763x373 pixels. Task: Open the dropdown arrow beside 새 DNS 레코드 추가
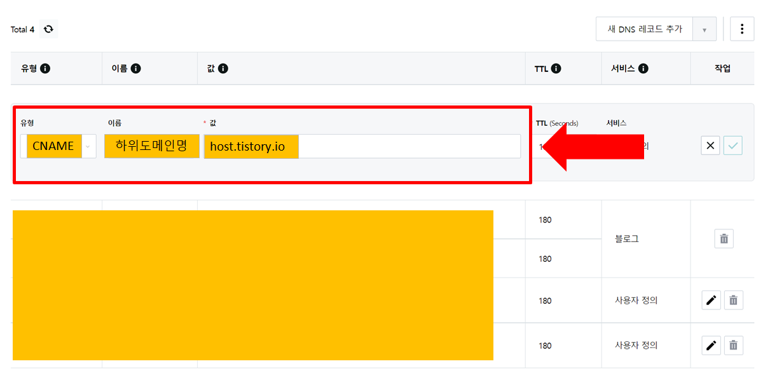coord(705,29)
